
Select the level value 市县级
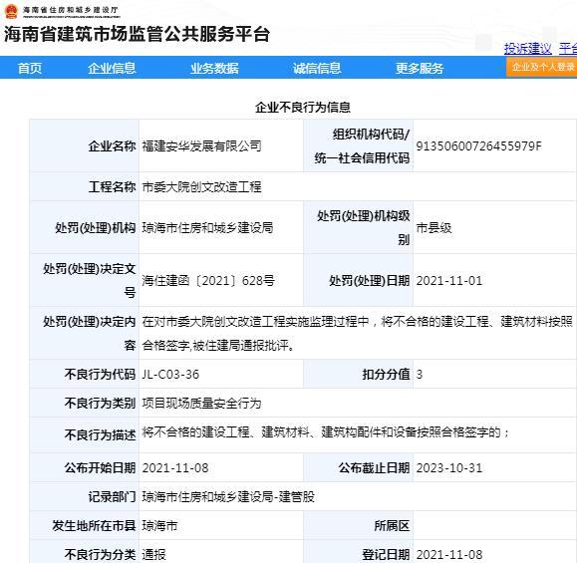433,228
